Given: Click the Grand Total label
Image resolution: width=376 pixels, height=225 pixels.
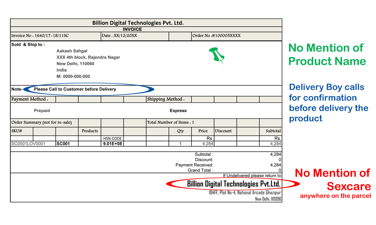Looking at the screenshot, I should tap(200, 170).
